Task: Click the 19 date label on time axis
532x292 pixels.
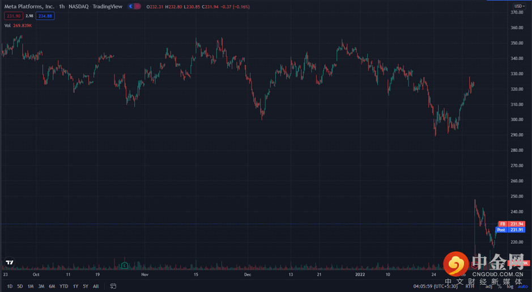Action: coord(97,274)
